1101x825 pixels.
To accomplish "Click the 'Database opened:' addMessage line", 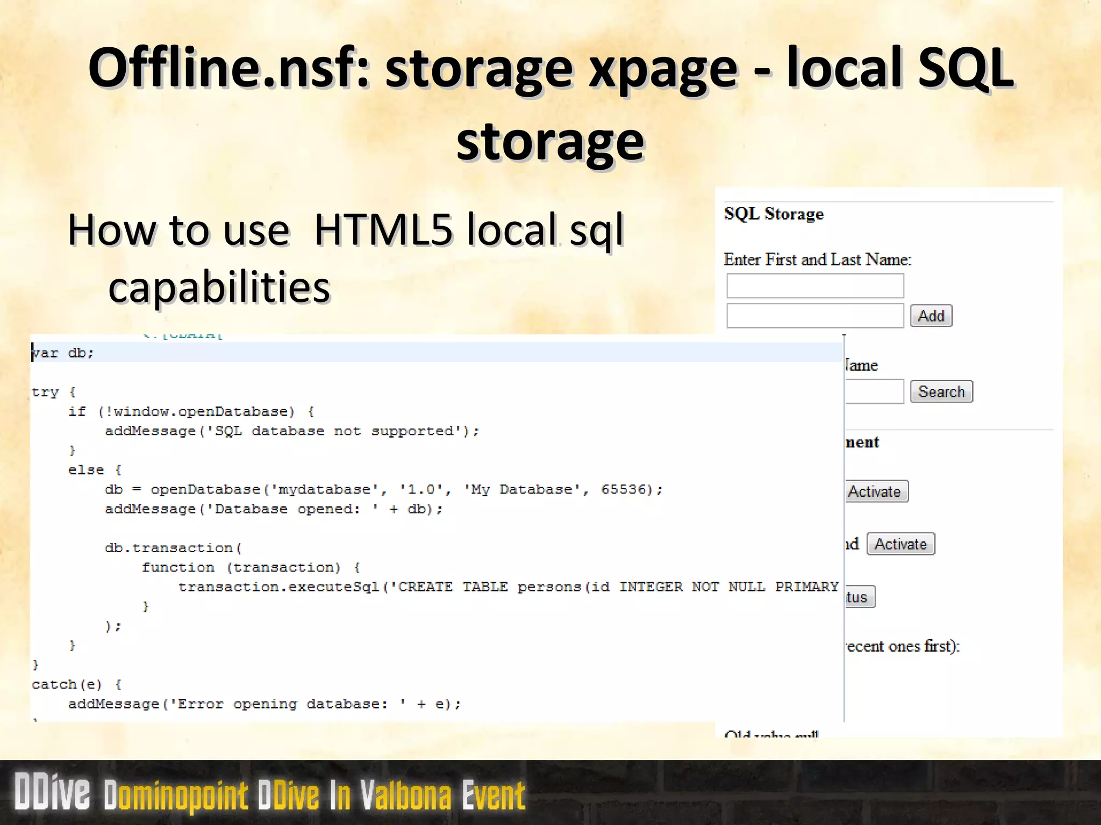I will (x=274, y=509).
